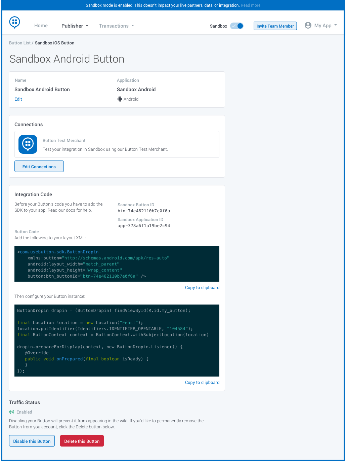Viewport: 346px width, 461px height.
Task: Follow the Read more link in banner
Action: point(251,5)
